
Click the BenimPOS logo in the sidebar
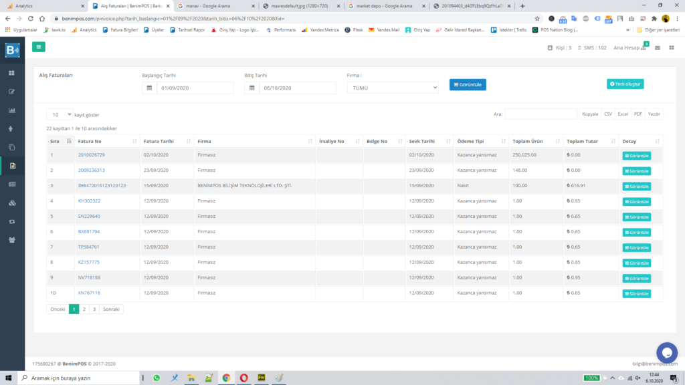(x=12, y=50)
